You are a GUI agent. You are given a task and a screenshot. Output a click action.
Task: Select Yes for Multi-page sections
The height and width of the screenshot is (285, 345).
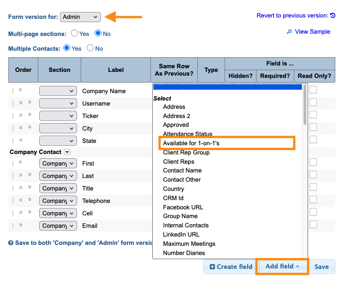[x=74, y=34]
